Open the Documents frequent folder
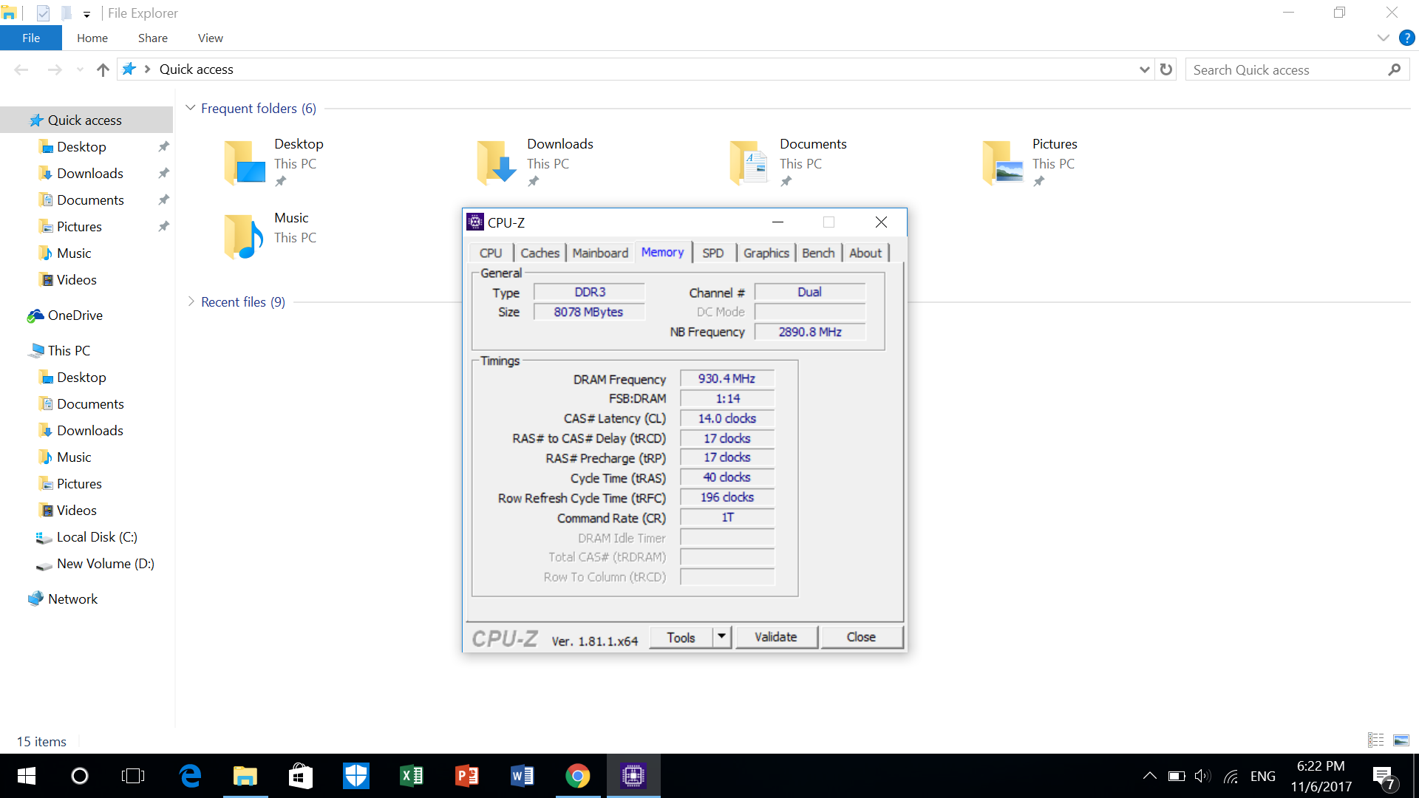Viewport: 1419px width, 798px height. coord(789,162)
